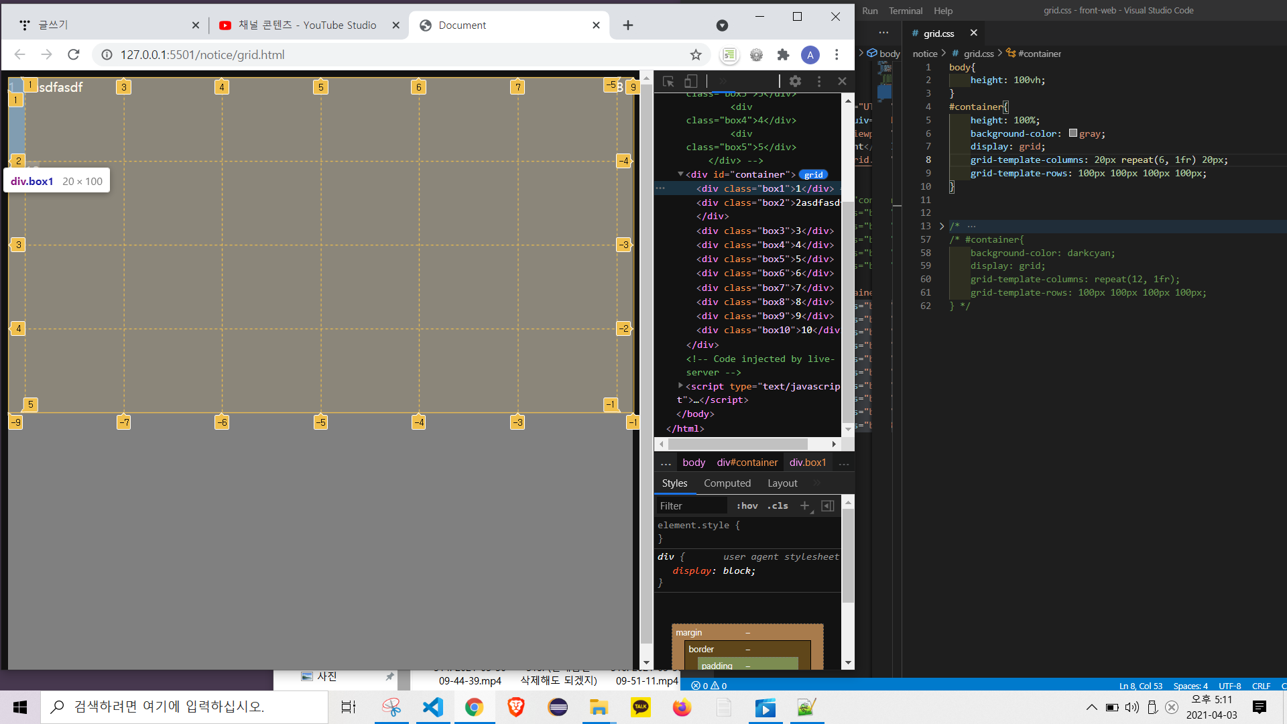
Task: Switch to the YouTube Studio tab
Action: (x=307, y=25)
